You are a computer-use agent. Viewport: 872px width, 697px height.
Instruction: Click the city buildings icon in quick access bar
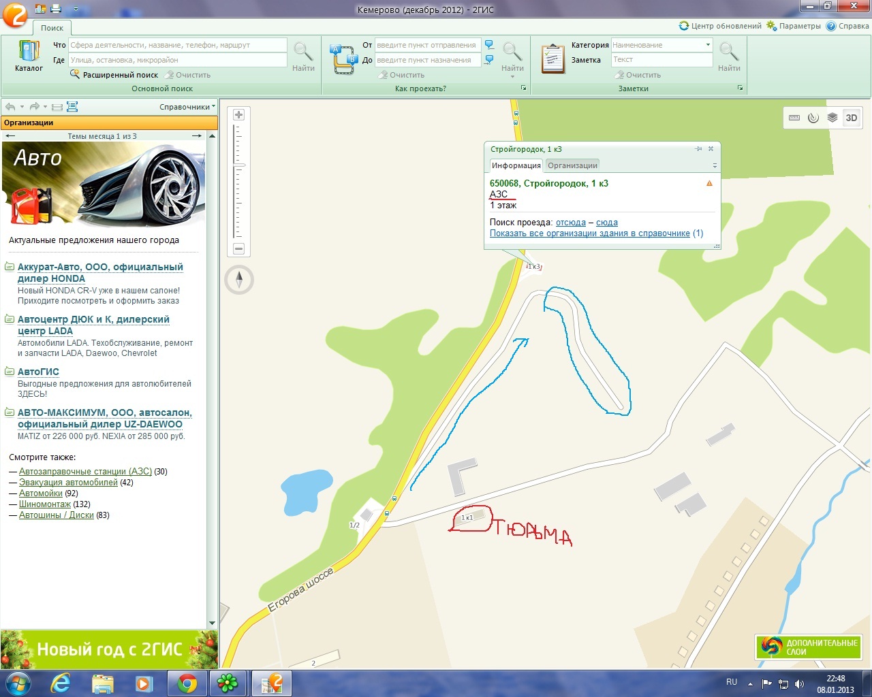[40, 9]
